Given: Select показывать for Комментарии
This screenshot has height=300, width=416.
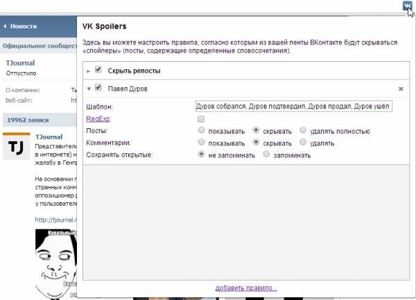Looking at the screenshot, I should (201, 142).
